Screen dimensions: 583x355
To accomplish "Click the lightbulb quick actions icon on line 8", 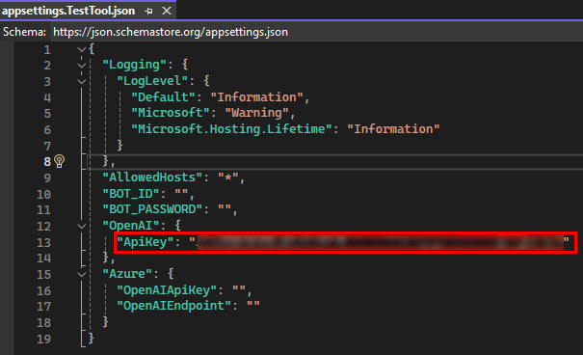I will coord(59,161).
